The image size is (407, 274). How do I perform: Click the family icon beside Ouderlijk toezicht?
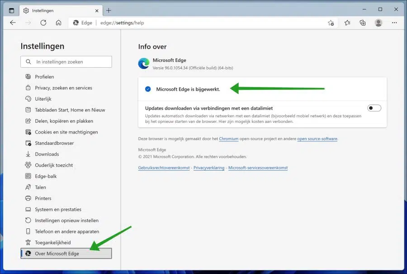click(28, 165)
